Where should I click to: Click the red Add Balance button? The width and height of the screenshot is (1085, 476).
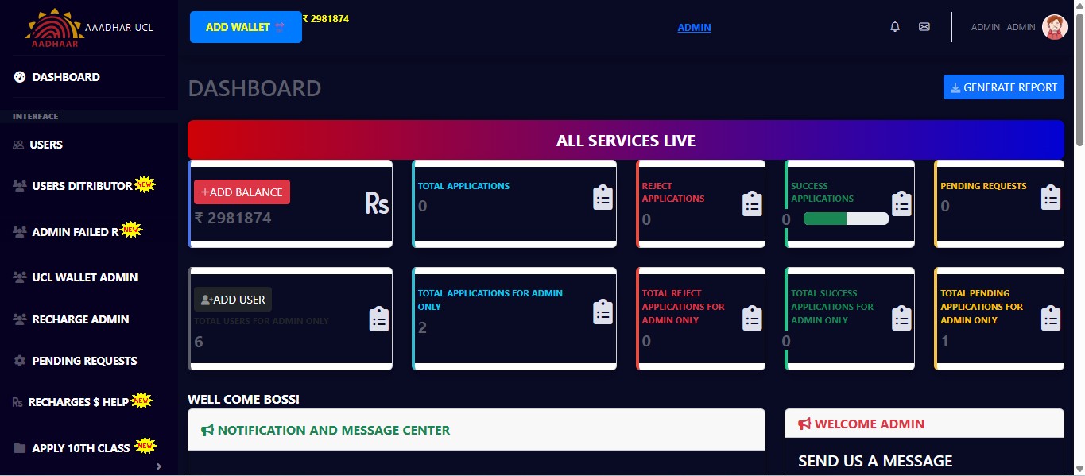(x=242, y=192)
